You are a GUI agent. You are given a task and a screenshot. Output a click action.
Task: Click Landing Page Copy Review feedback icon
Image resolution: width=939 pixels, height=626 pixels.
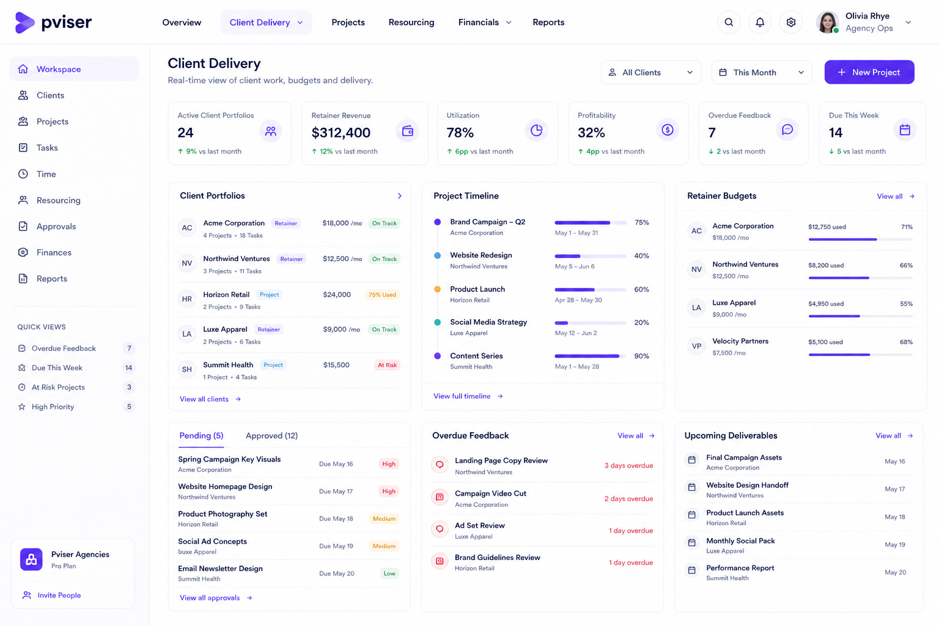[440, 465]
